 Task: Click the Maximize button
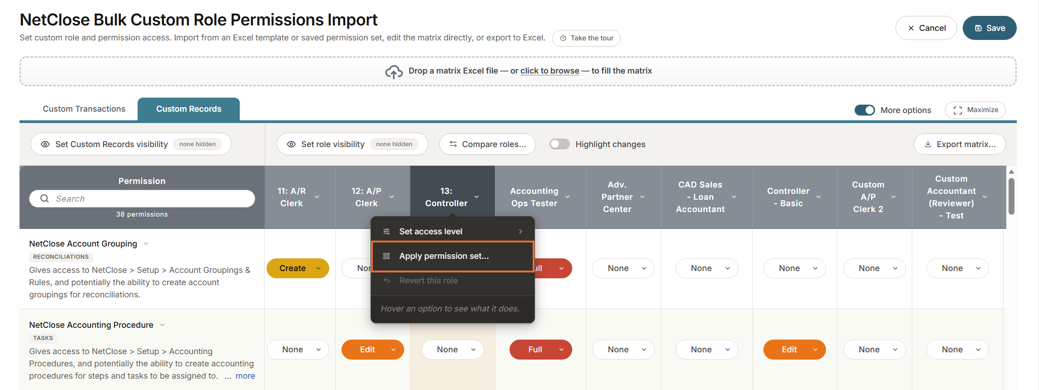[975, 110]
